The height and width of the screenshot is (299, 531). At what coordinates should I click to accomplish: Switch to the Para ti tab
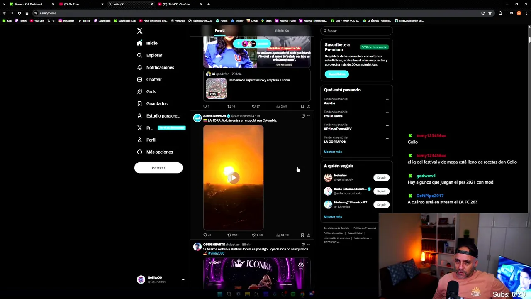(220, 30)
